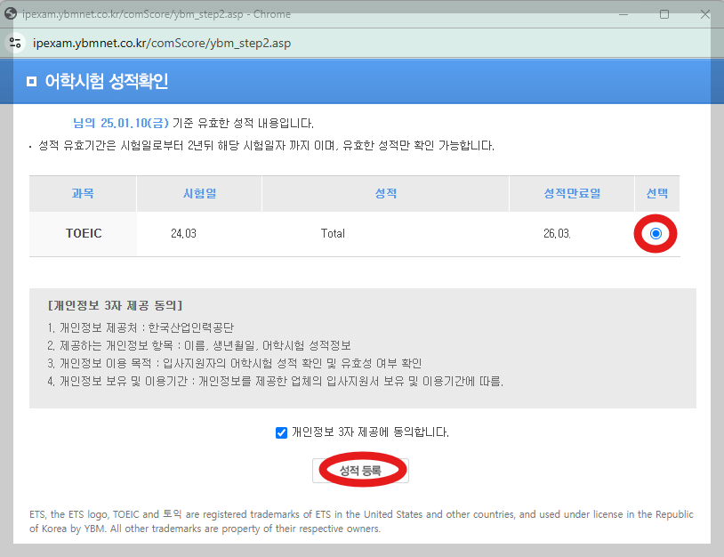This screenshot has width=724, height=557.
Task: Click the 성적 column header
Action: click(x=385, y=193)
